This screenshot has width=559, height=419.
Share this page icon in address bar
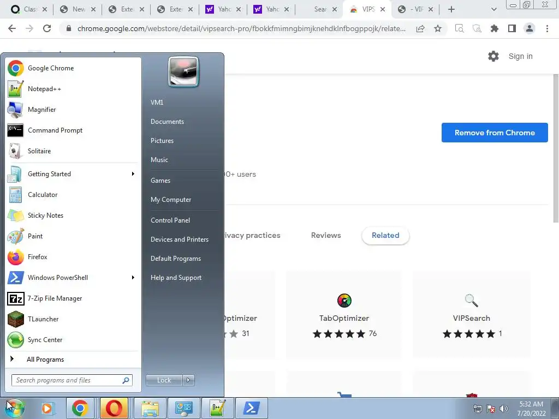point(420,28)
